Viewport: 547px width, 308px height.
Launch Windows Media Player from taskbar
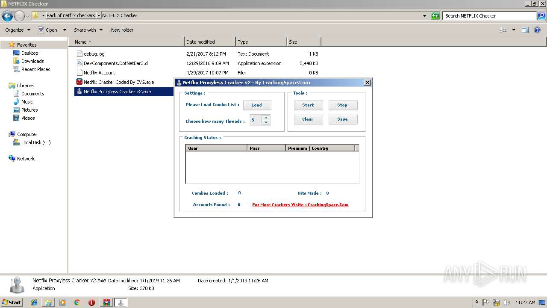point(63,302)
